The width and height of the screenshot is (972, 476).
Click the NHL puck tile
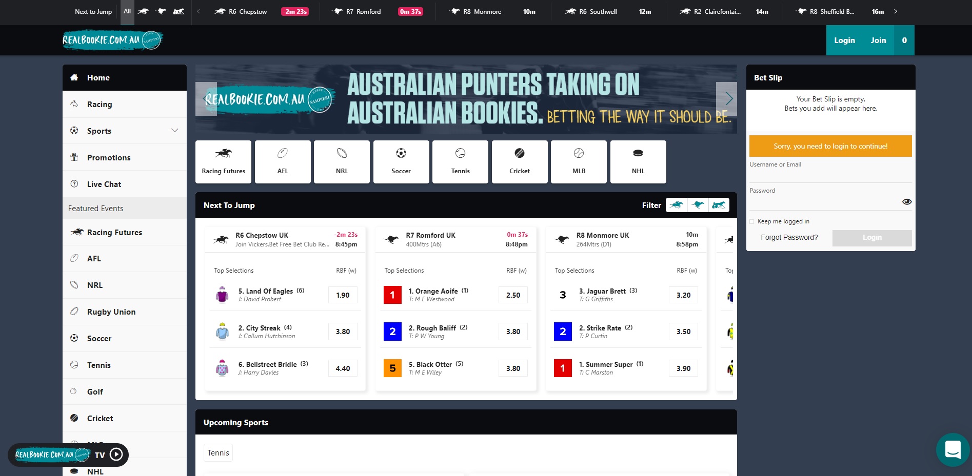tap(638, 162)
